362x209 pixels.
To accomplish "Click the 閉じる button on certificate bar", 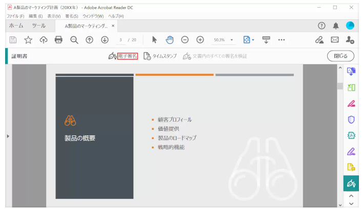I will [340, 56].
